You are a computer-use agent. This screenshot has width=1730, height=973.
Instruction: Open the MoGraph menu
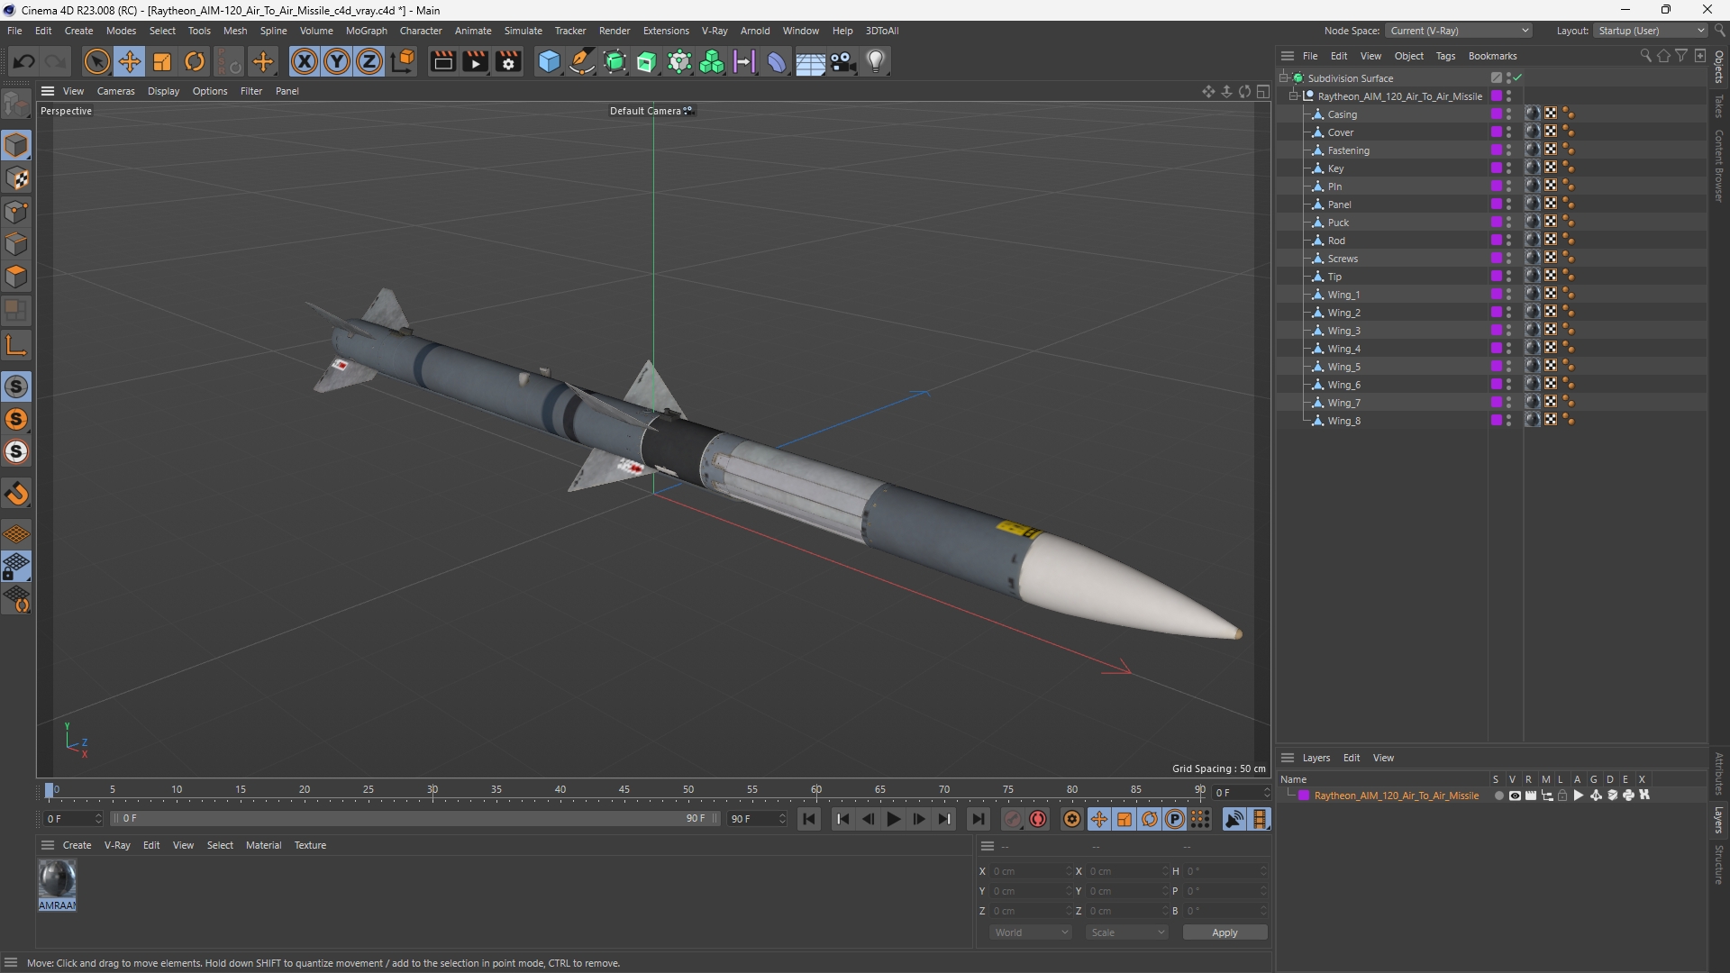[x=366, y=31]
